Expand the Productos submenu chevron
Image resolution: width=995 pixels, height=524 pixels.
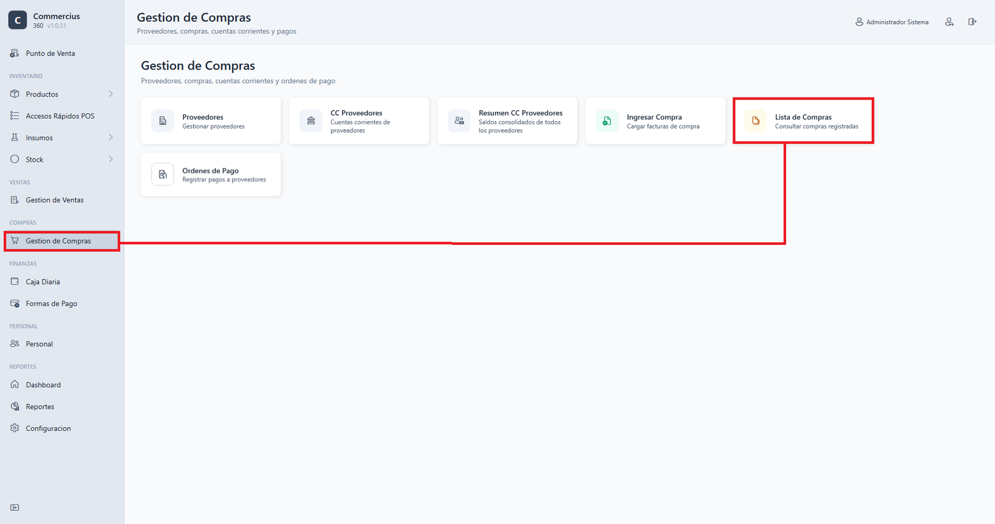pyautogui.click(x=111, y=94)
